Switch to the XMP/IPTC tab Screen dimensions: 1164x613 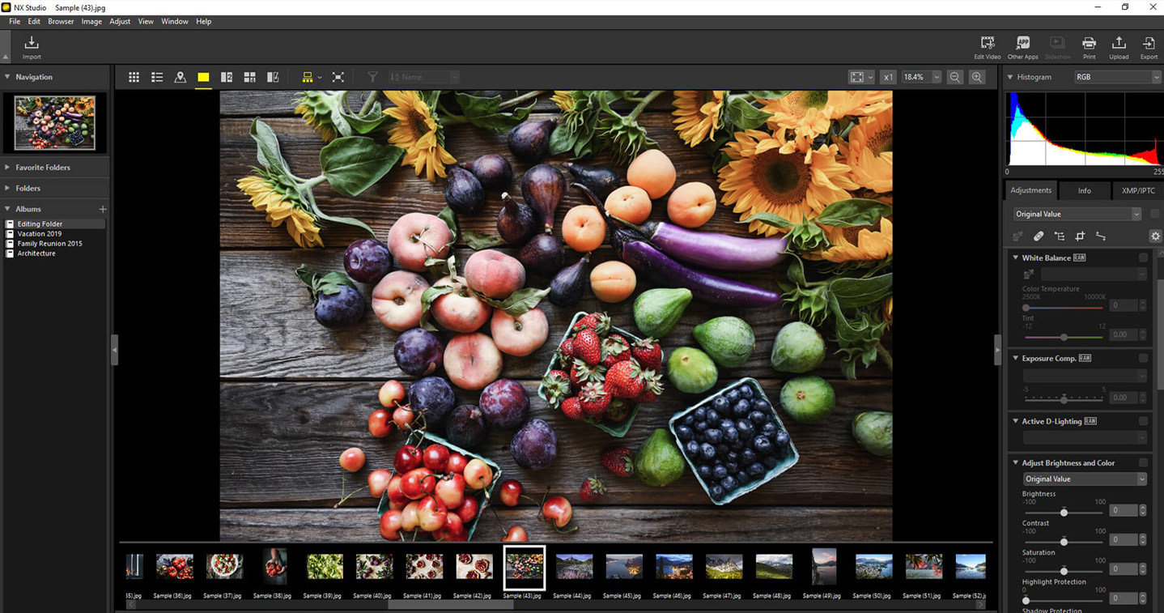click(1138, 190)
